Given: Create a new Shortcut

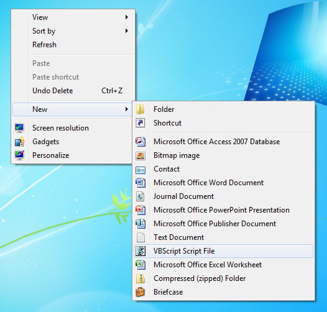Looking at the screenshot, I should [x=224, y=123].
